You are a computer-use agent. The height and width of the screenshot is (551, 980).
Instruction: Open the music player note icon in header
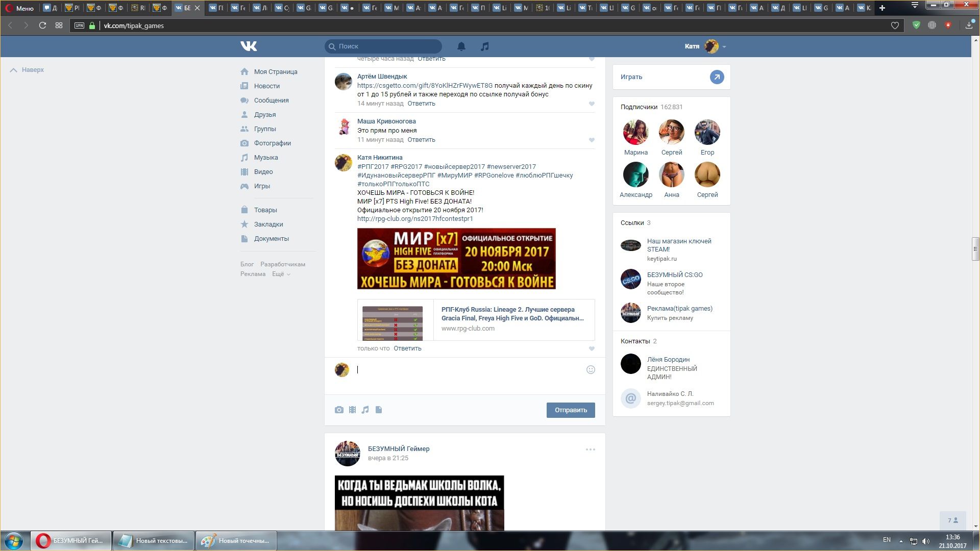tap(484, 46)
